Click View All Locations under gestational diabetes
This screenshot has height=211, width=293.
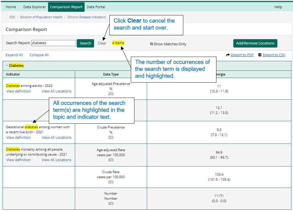[56, 137]
